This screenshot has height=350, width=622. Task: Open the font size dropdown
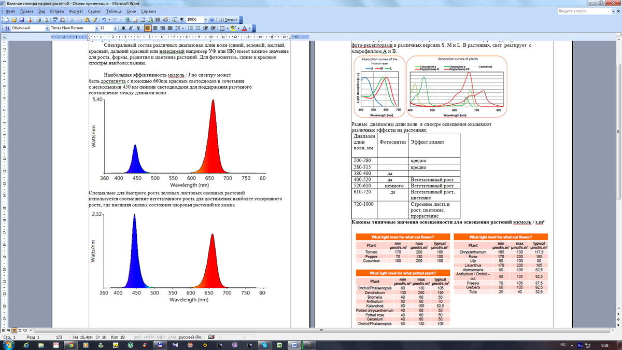point(116,28)
